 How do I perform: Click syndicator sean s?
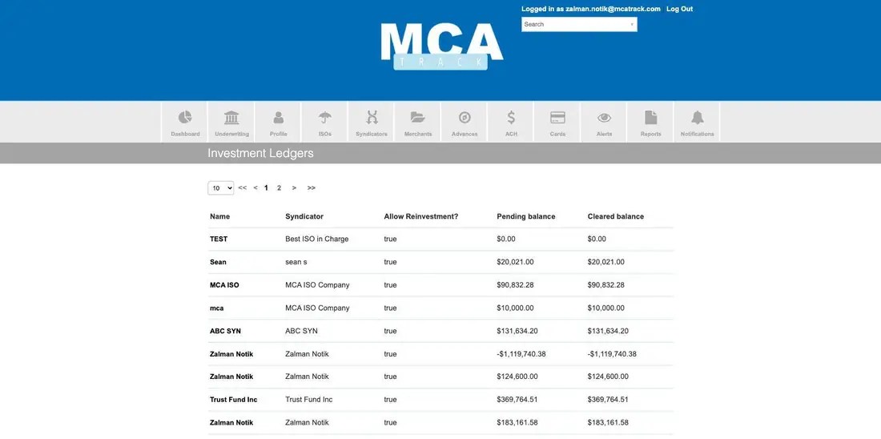[x=296, y=262]
